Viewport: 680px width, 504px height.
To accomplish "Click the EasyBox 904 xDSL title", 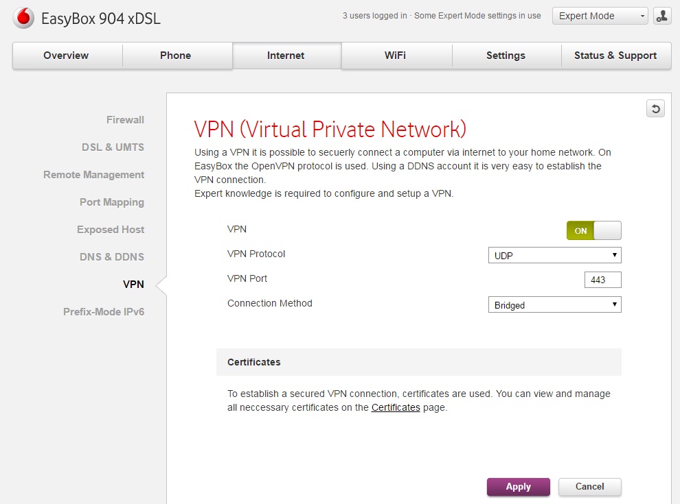I will tap(100, 19).
